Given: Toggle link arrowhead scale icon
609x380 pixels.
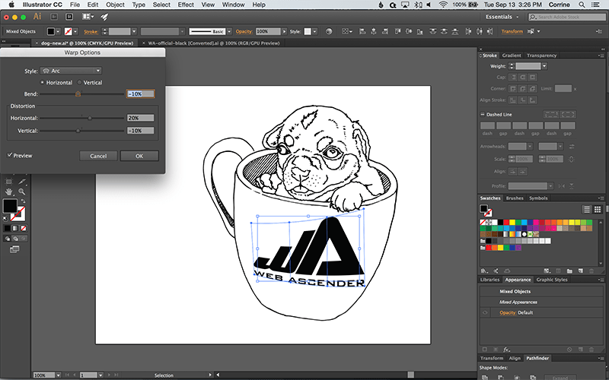Looking at the screenshot, I should tap(572, 159).
